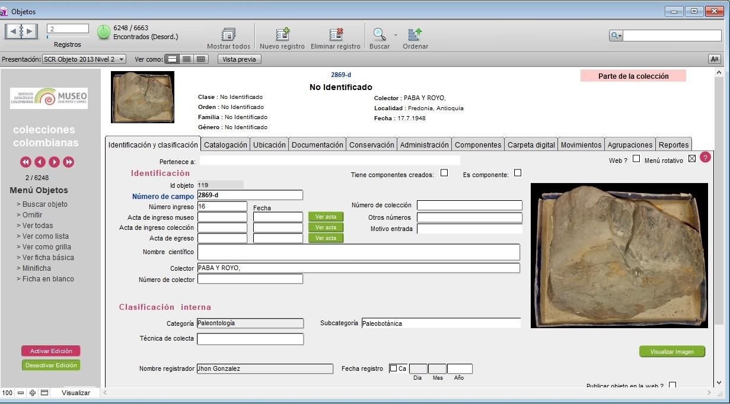
Task: Open the Carpeta digital tab
Action: 531,145
